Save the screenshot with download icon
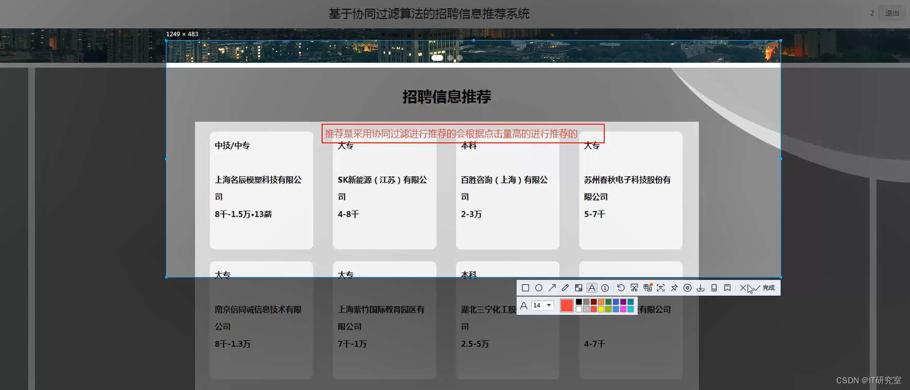This screenshot has width=910, height=390. tap(700, 288)
